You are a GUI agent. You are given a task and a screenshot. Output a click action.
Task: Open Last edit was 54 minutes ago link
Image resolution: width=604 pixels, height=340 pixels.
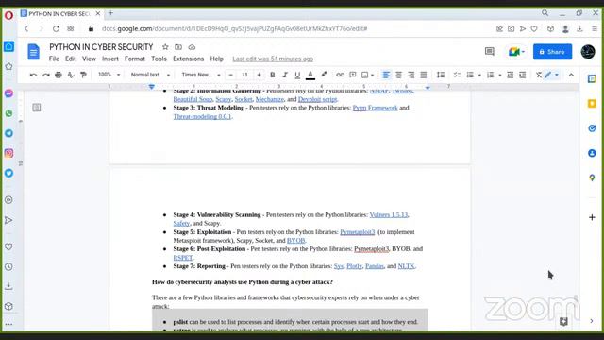click(x=273, y=59)
